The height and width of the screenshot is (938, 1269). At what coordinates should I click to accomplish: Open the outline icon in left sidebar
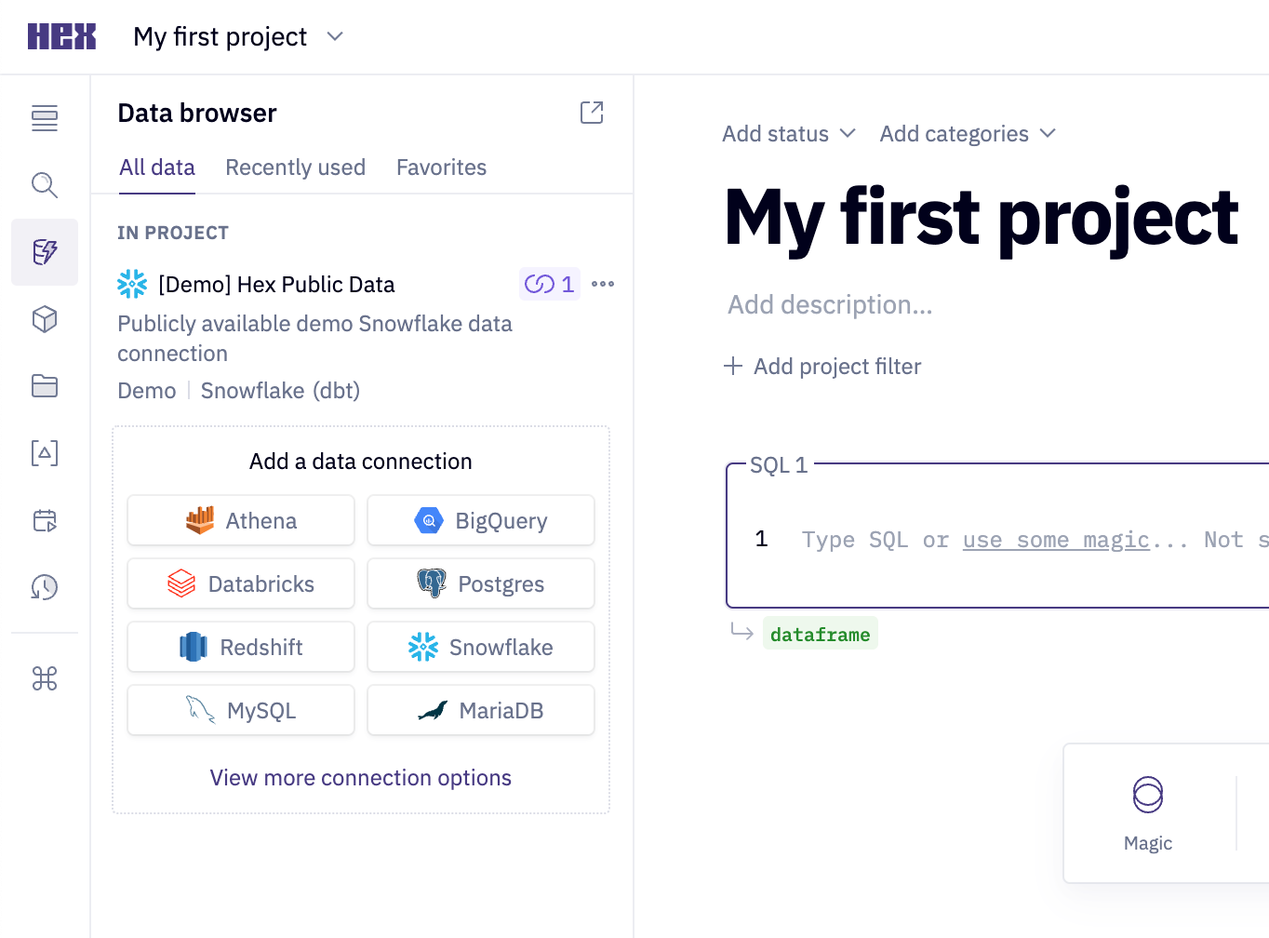pyautogui.click(x=45, y=118)
